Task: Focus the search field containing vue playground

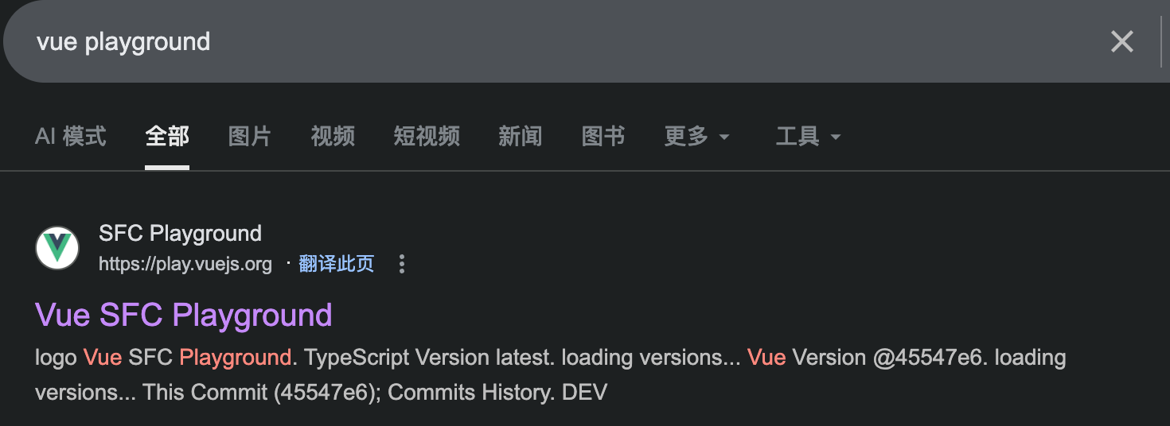Action: click(557, 41)
